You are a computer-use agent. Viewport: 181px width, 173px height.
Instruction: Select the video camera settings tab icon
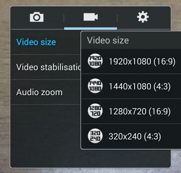click(90, 17)
